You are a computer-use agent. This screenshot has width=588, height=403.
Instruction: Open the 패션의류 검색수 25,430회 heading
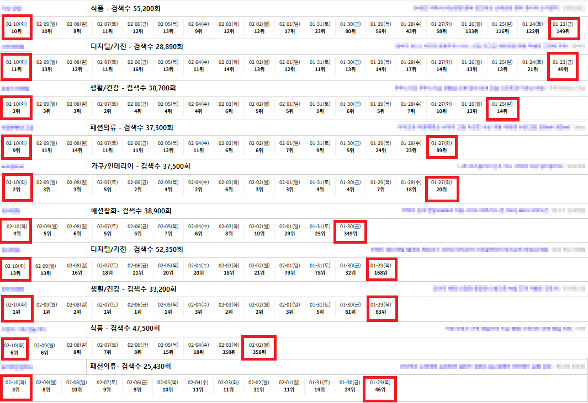(x=130, y=367)
